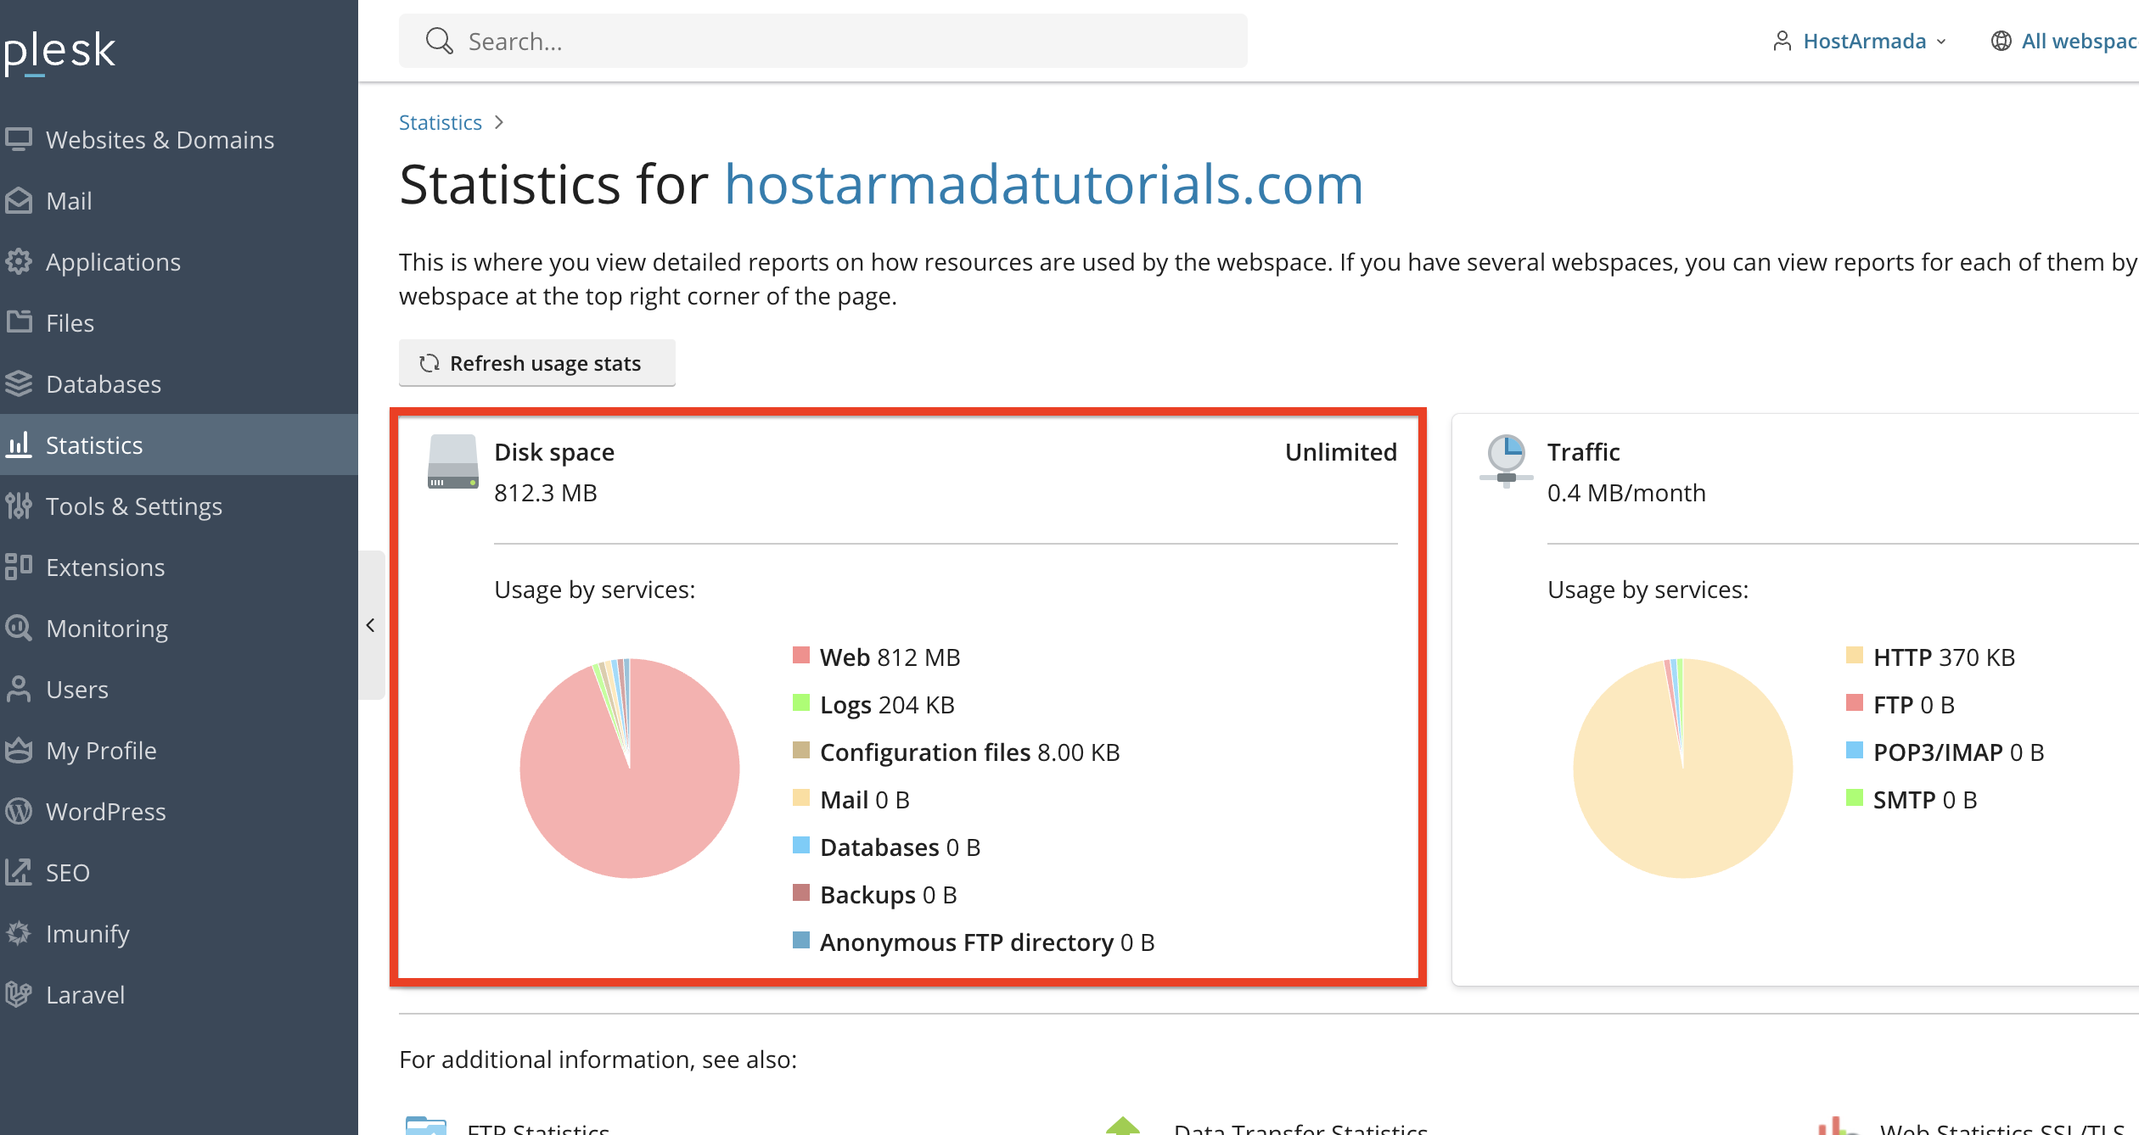The width and height of the screenshot is (2139, 1135).
Task: Open Websites & Domains menu item
Action: tap(179, 139)
